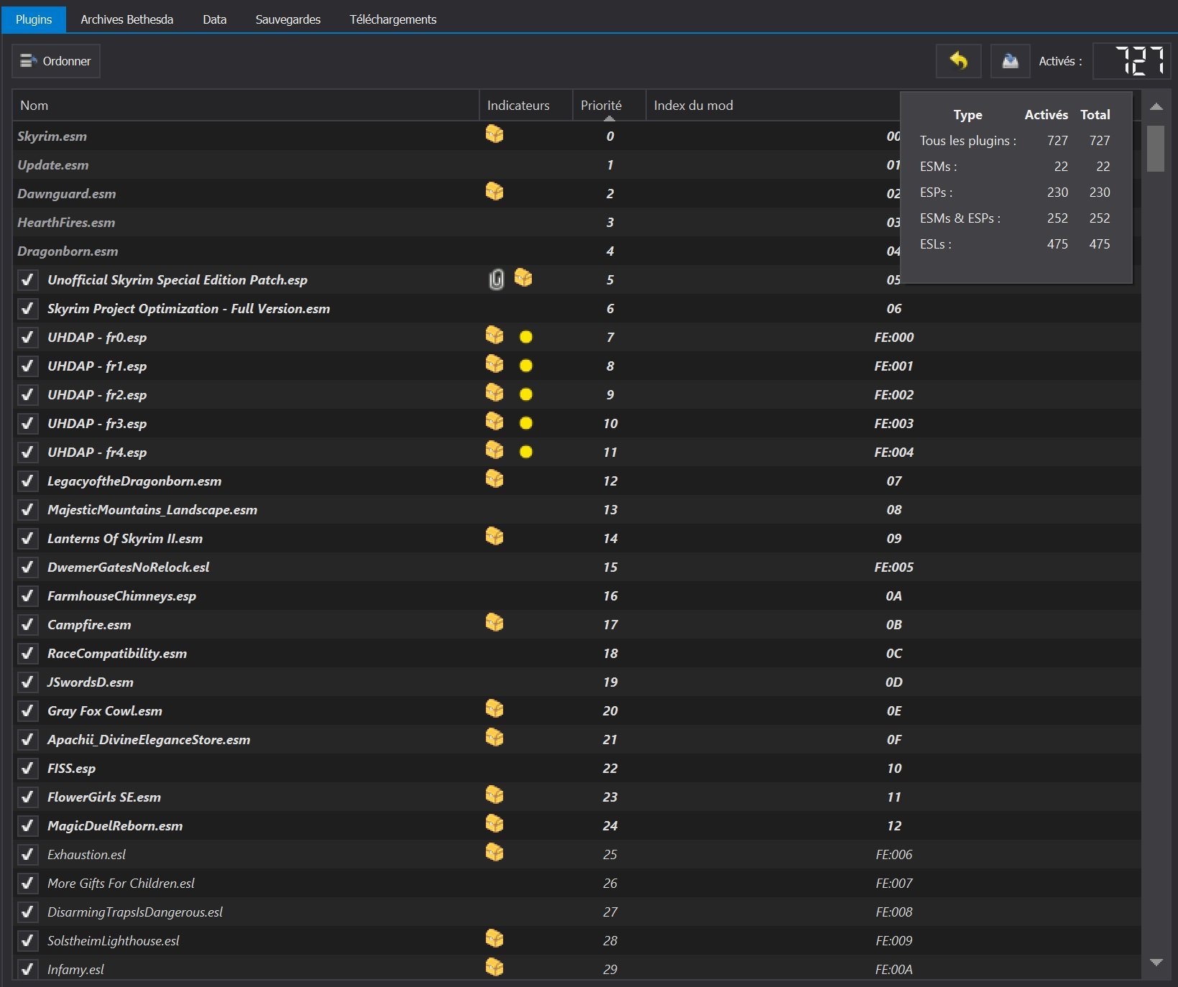Click the yellow dot indicator on UHDAP - fr1.esp
This screenshot has height=987, width=1178.
526,366
